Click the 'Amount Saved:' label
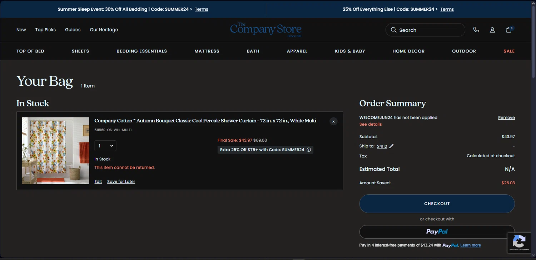Viewport: 536px width, 260px height. [375, 183]
